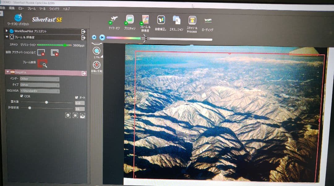Click the blue next-step arrow button
334x186 pixels.
(x=102, y=37)
